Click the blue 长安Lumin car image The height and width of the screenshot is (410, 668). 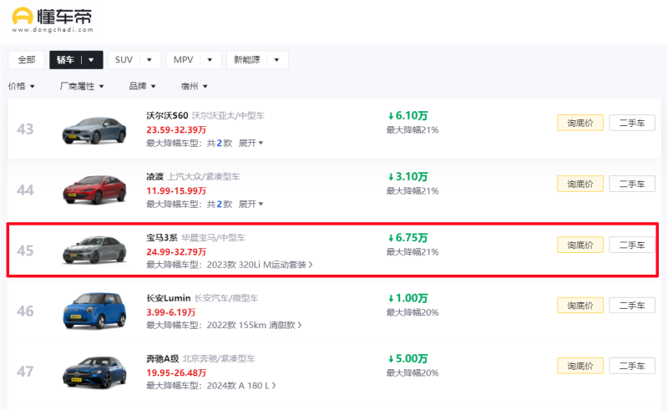click(x=93, y=311)
